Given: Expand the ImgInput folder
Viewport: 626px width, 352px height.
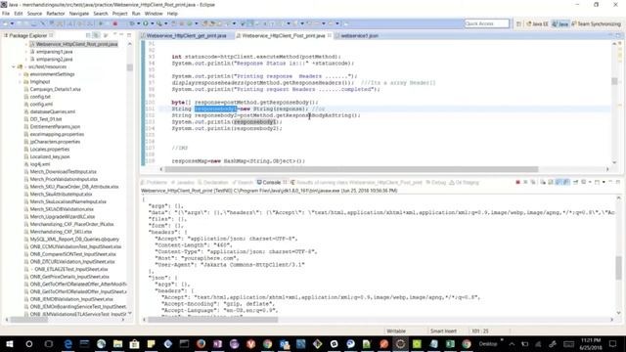Looking at the screenshot, I should 20,82.
